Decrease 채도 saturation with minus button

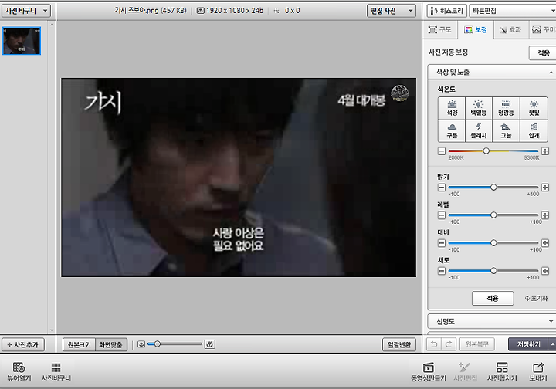(442, 271)
